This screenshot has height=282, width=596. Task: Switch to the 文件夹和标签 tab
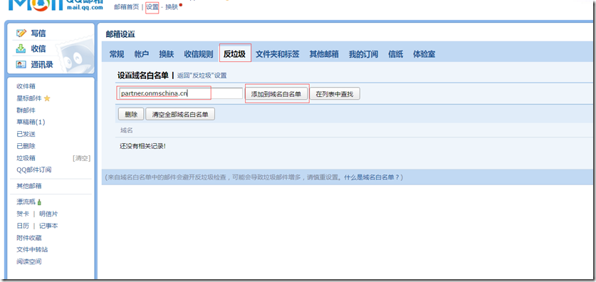click(x=278, y=54)
